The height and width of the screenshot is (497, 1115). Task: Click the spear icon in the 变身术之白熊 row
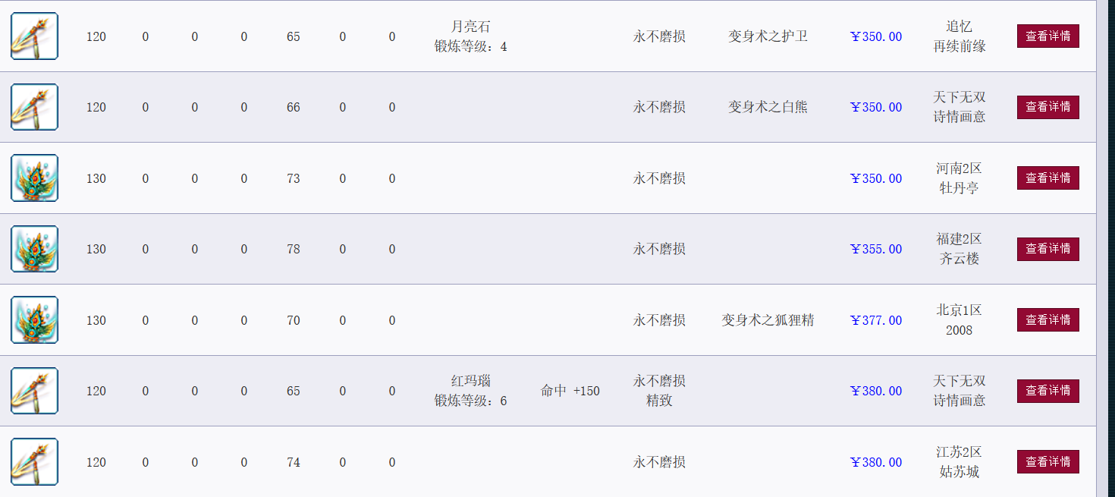click(x=34, y=107)
